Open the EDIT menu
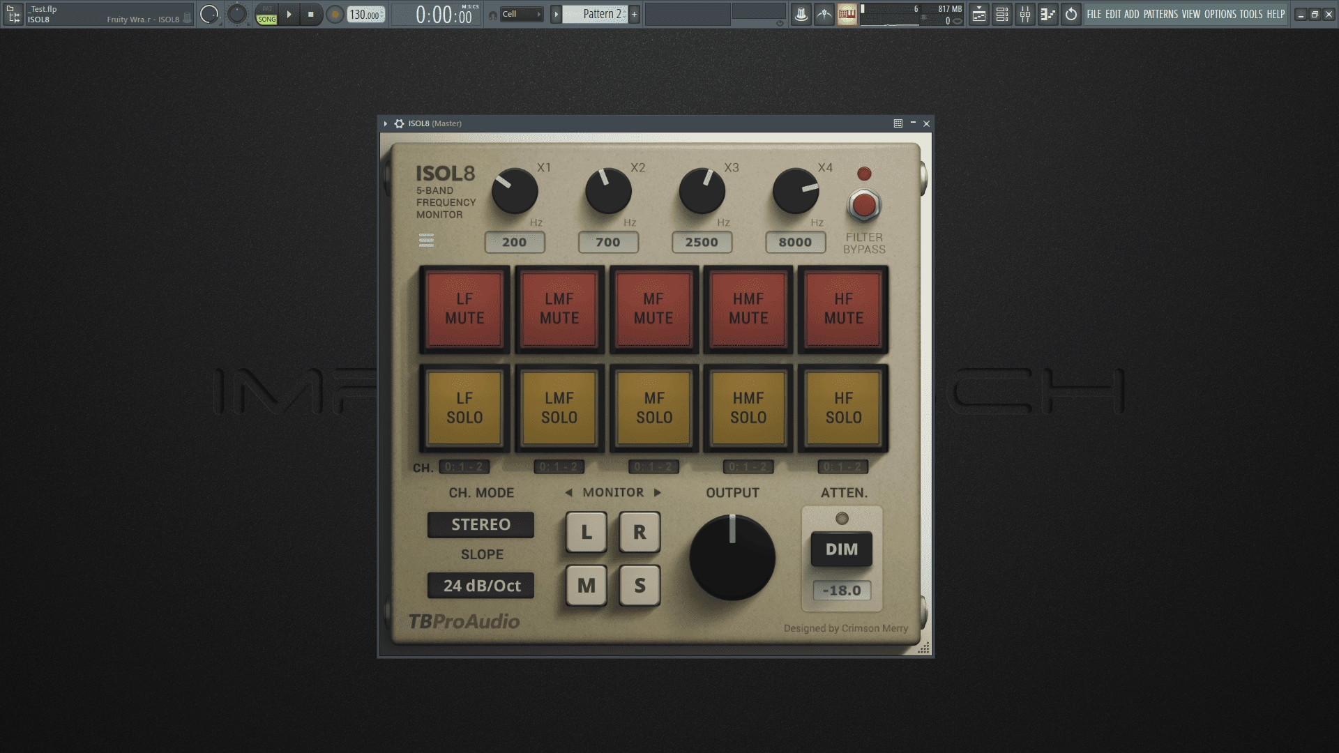Viewport: 1339px width, 753px height. (1113, 14)
